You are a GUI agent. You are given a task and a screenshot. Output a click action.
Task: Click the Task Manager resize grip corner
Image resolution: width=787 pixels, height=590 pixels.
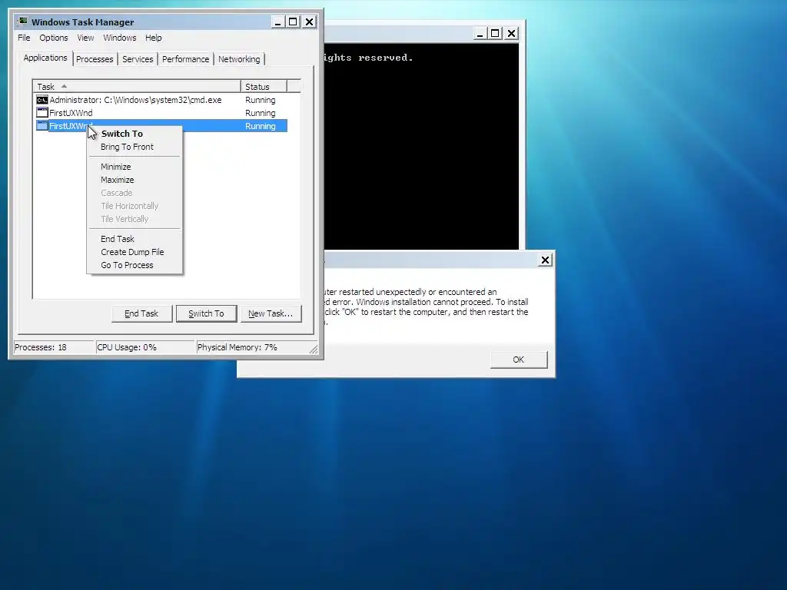pyautogui.click(x=314, y=350)
